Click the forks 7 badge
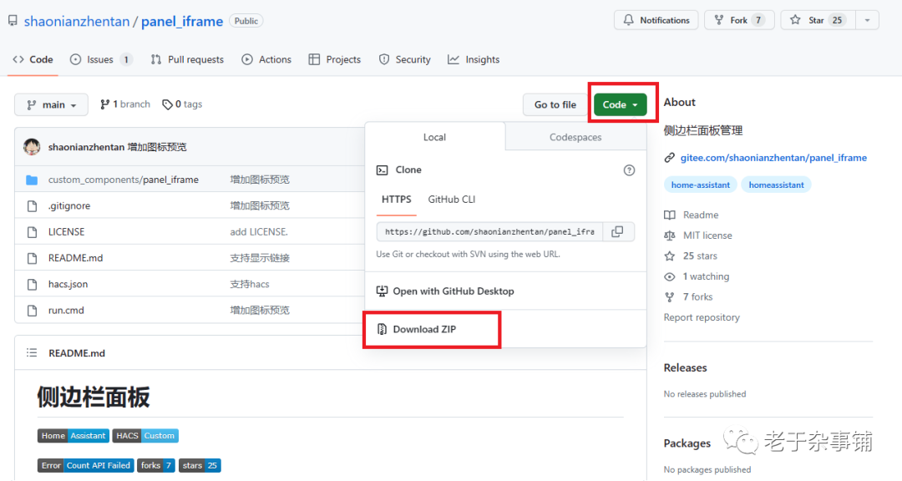The height and width of the screenshot is (481, 902). click(x=156, y=465)
